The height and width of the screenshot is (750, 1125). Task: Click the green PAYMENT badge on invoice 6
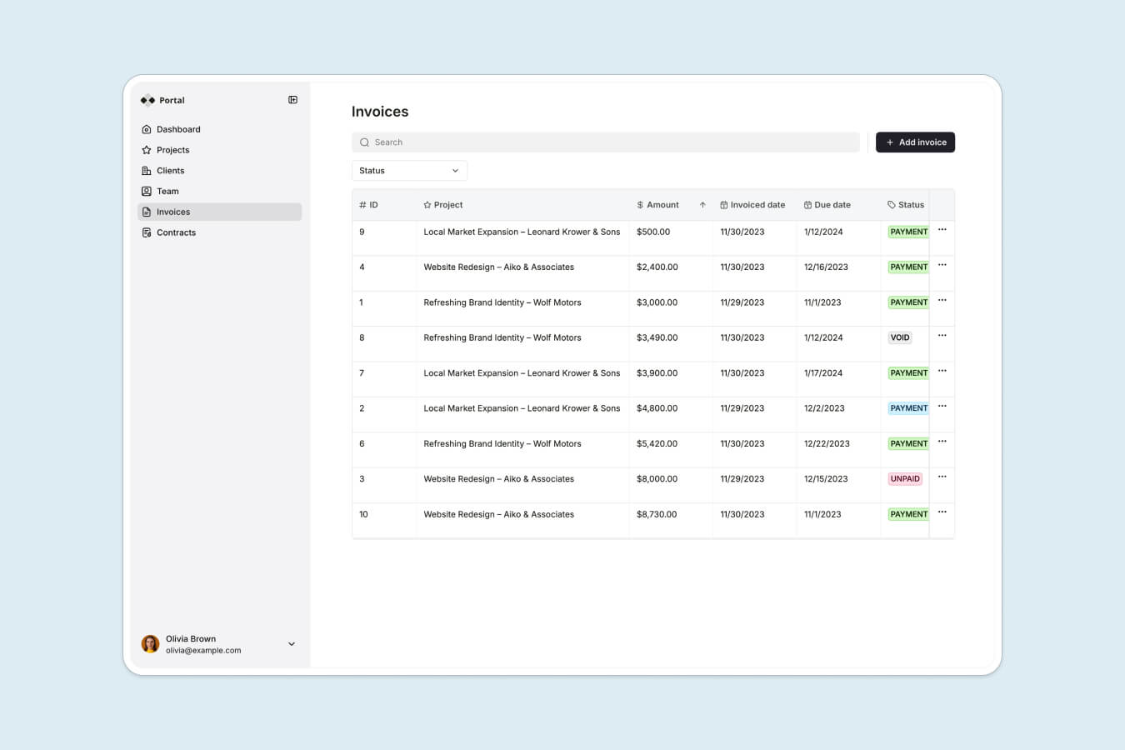point(908,443)
